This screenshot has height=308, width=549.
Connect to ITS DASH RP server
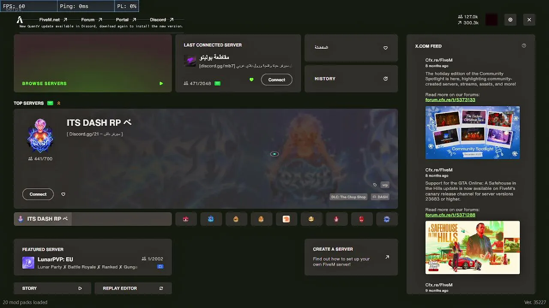[x=38, y=194]
